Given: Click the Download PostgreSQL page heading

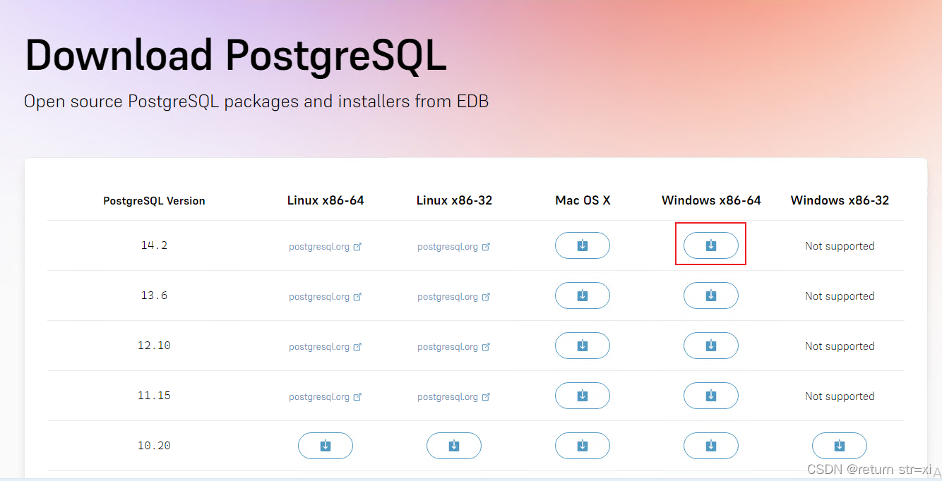Looking at the screenshot, I should (x=236, y=56).
